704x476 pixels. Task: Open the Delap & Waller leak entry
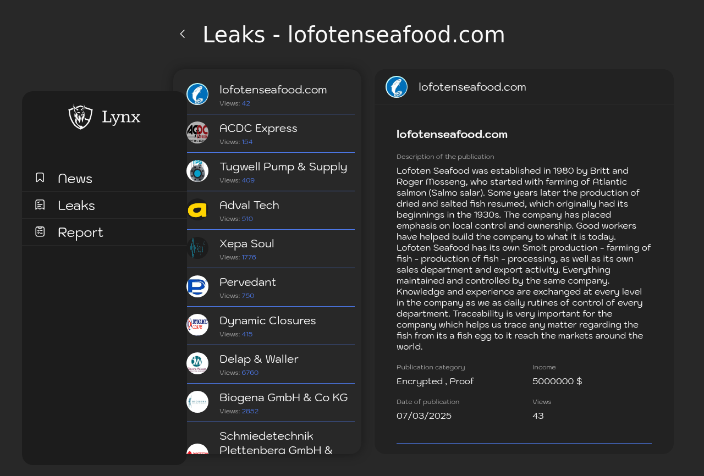(271, 364)
